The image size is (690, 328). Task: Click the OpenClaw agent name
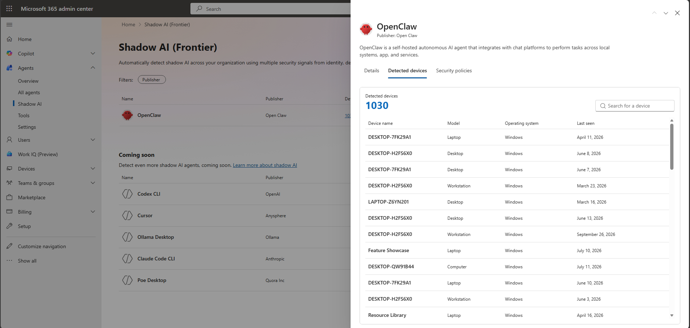[149, 115]
